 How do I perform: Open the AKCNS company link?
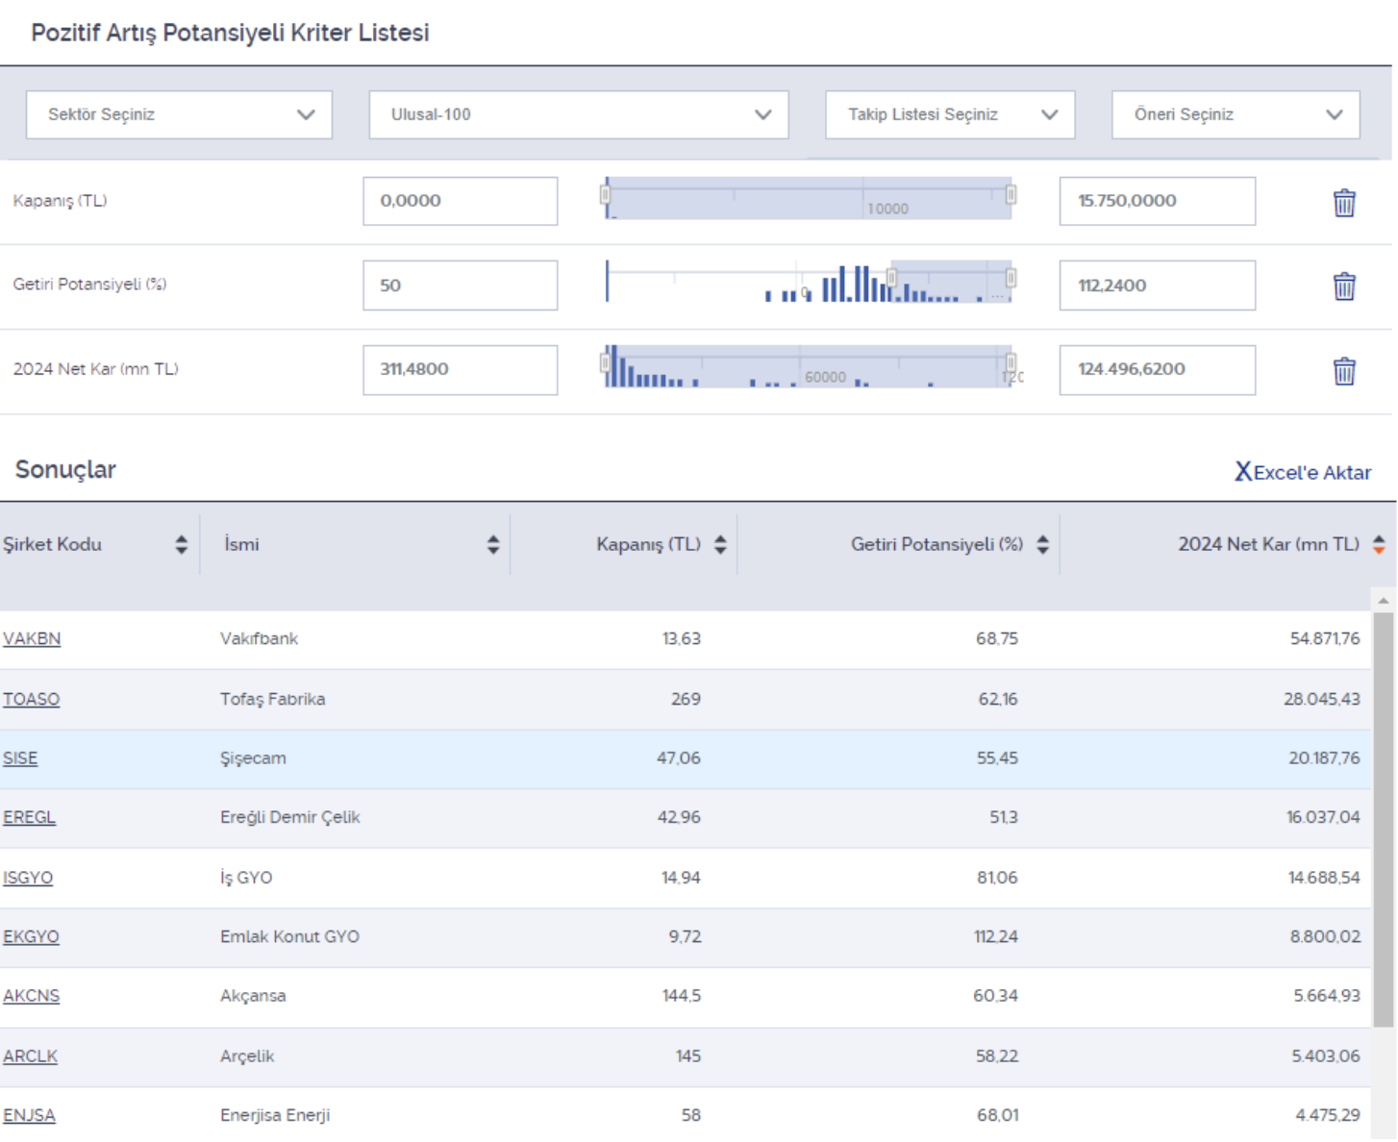click(x=31, y=997)
